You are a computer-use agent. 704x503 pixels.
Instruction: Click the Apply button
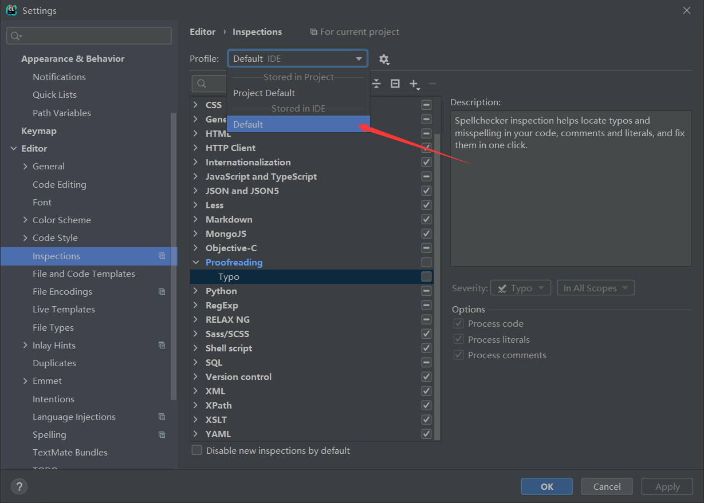pos(667,486)
